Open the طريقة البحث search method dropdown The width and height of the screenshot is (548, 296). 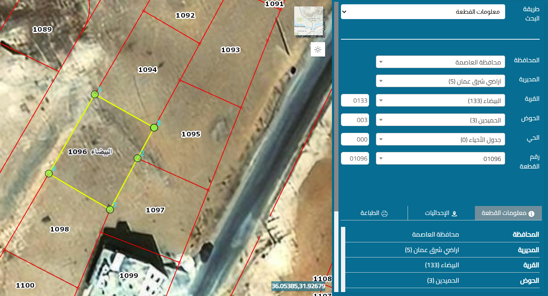[x=423, y=12]
